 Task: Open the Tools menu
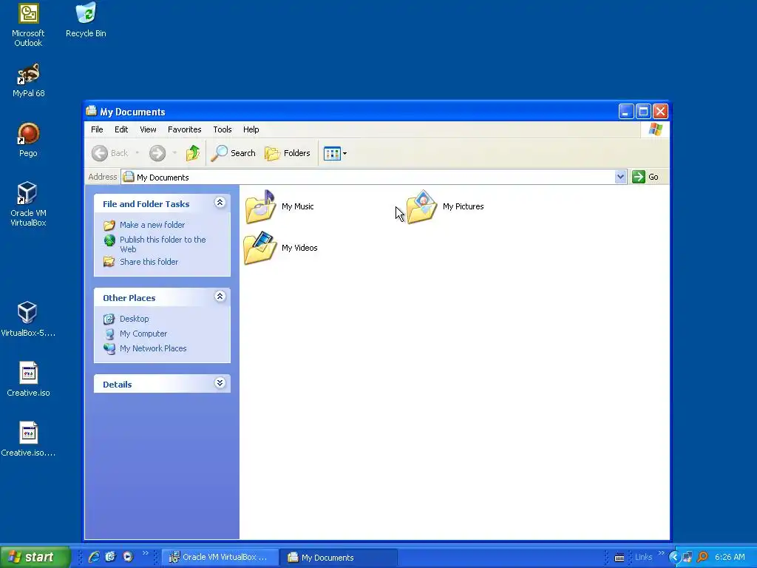pyautogui.click(x=222, y=129)
